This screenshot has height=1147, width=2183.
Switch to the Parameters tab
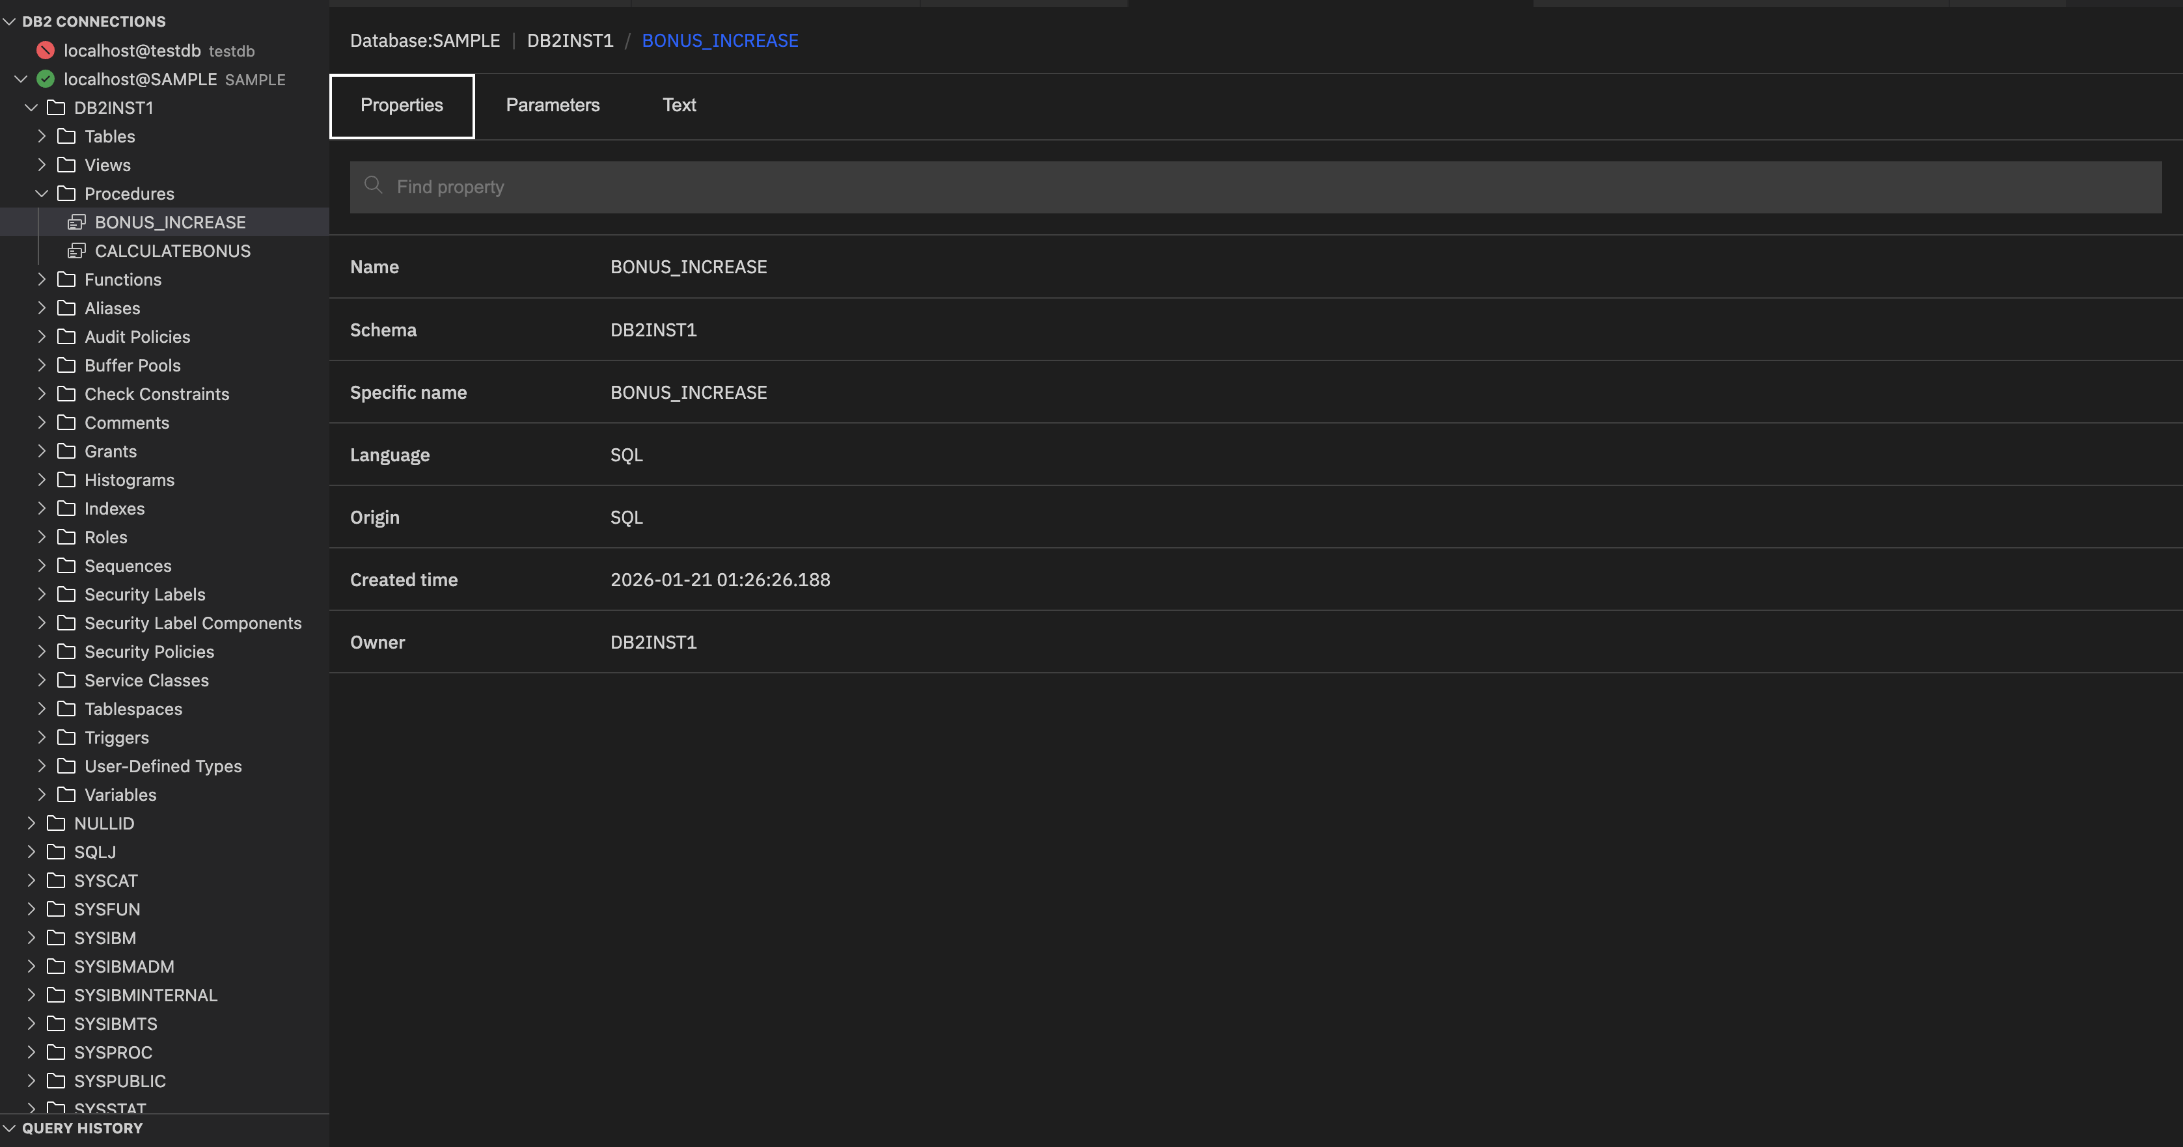point(553,105)
